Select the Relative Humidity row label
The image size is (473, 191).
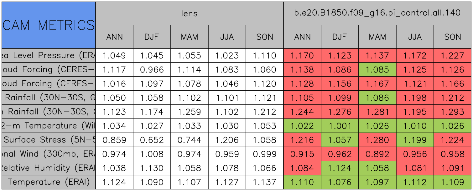click(x=49, y=168)
